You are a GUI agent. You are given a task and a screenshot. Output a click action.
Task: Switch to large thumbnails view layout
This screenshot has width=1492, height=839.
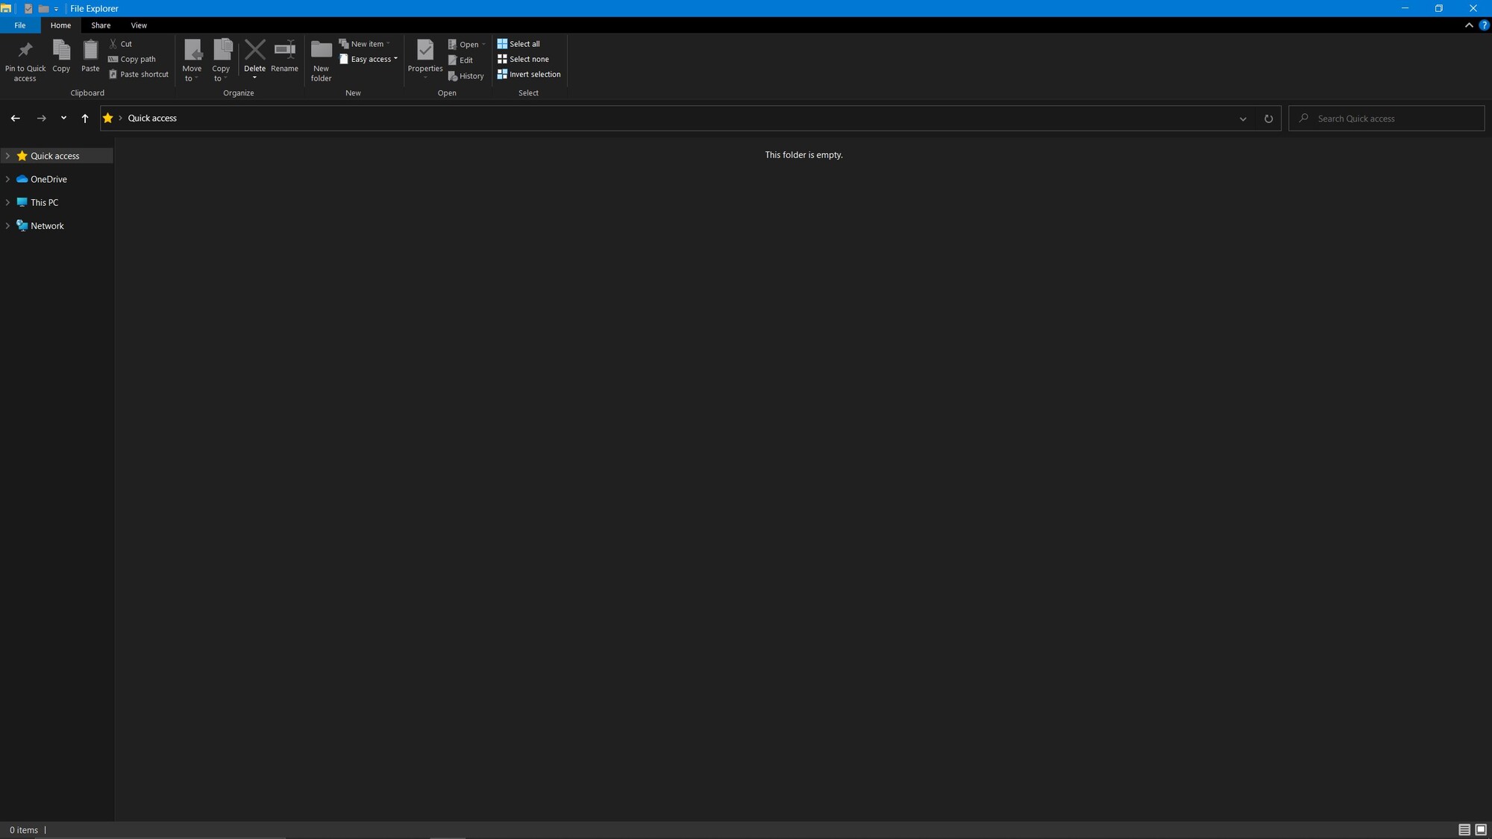[x=1481, y=830]
